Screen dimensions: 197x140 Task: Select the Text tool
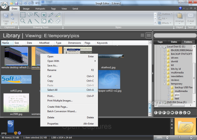click(30, 21)
